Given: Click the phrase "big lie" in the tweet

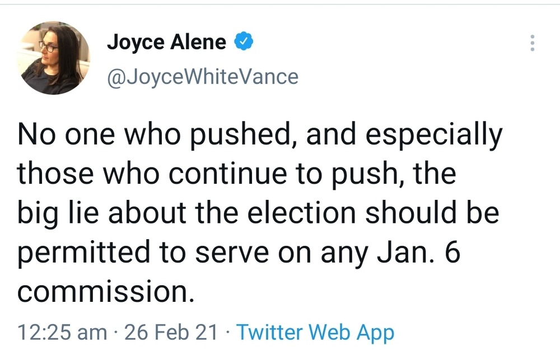Looking at the screenshot, I should click(65, 214).
